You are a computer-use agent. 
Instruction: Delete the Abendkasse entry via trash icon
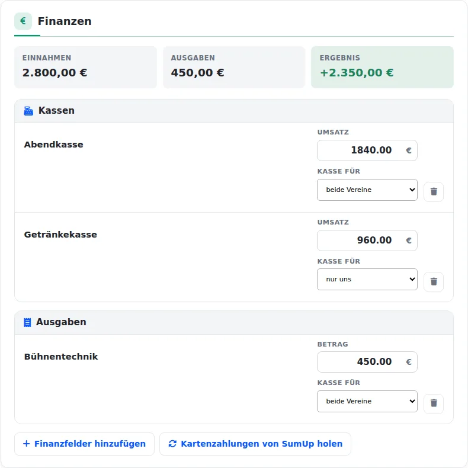pos(434,191)
